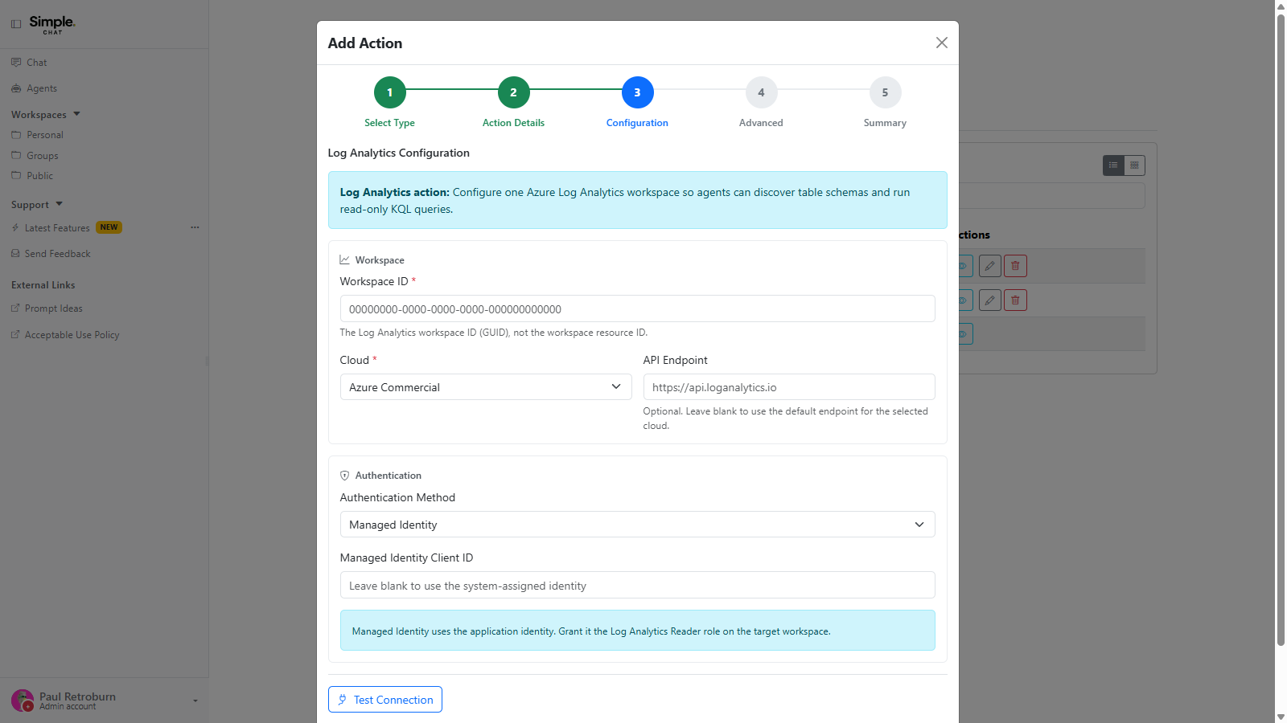
Task: Click the Latest Features ellipsis menu
Action: pos(195,227)
